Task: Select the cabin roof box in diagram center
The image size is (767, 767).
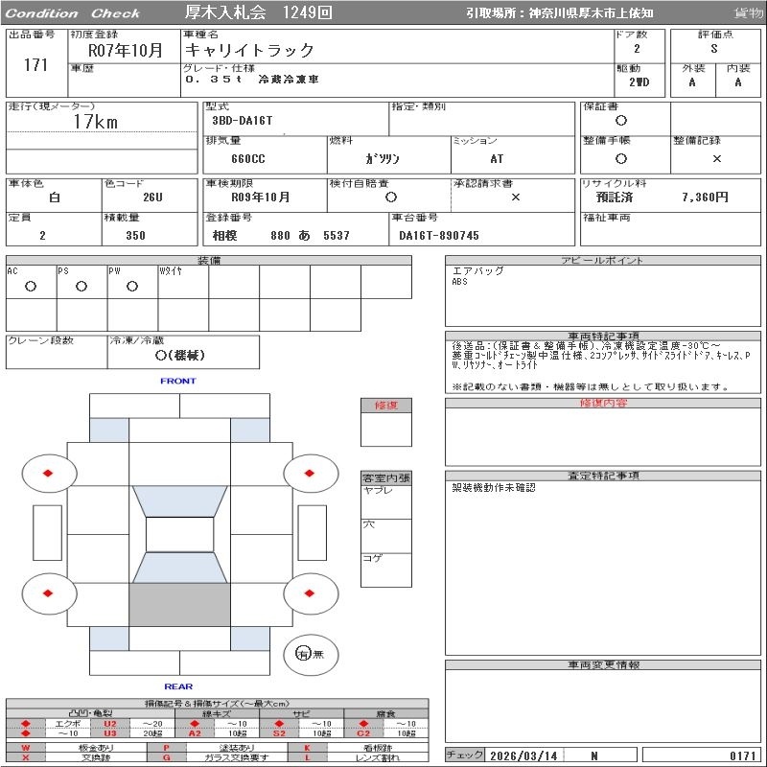Action: coord(179,535)
